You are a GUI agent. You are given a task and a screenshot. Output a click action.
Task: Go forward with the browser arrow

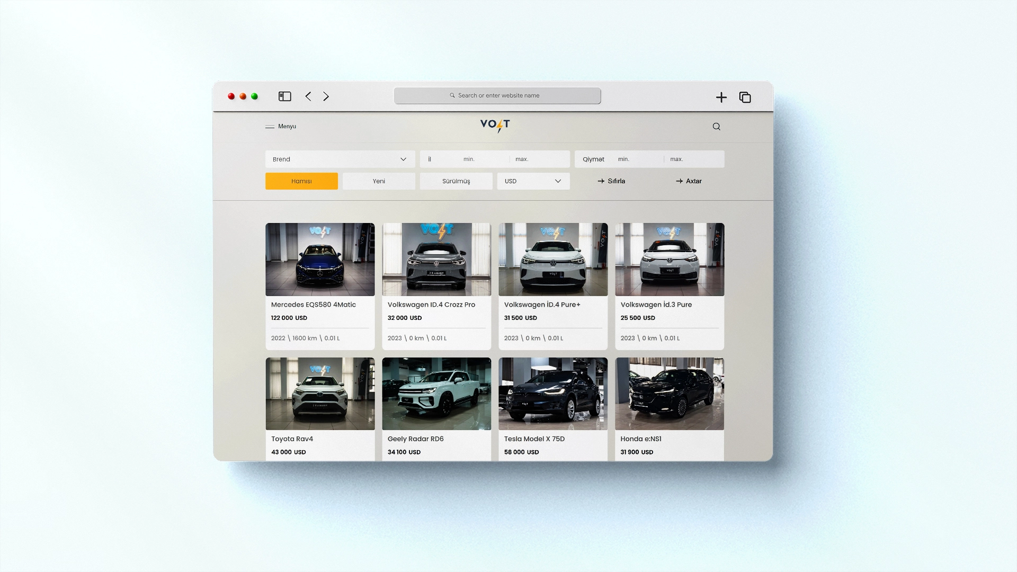click(x=326, y=96)
